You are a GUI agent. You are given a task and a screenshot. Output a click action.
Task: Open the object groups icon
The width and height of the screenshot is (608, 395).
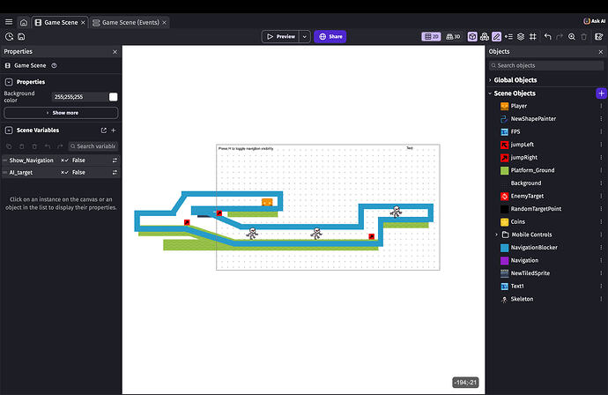485,36
